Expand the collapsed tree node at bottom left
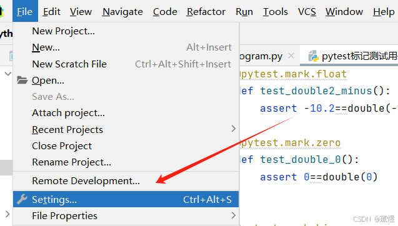The width and height of the screenshot is (398, 226). [x=7, y=214]
